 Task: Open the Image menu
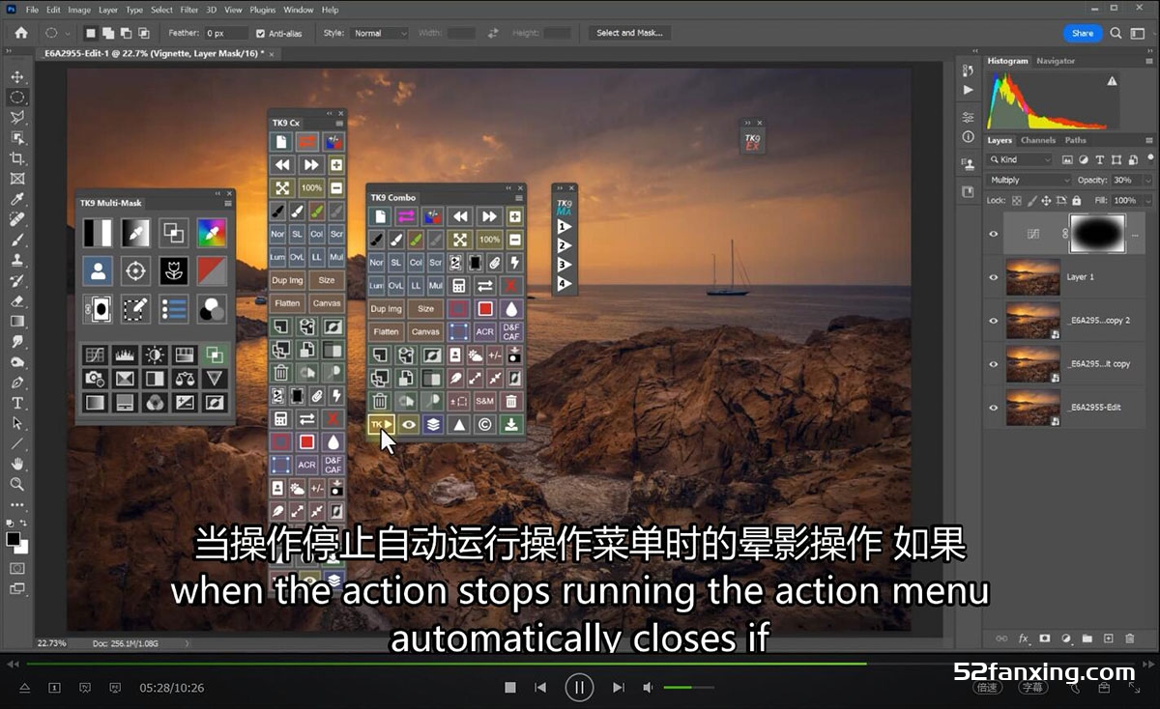79,10
